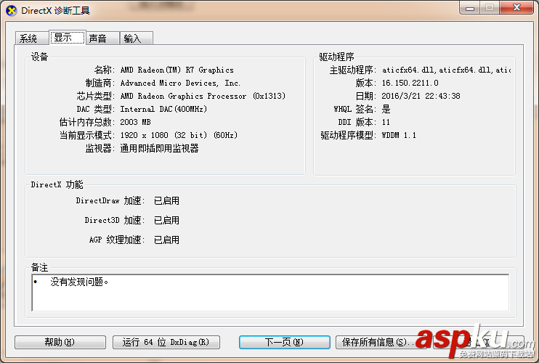This screenshot has height=363, width=539.
Task: Click inside the 备注 notes box
Action: point(270,293)
